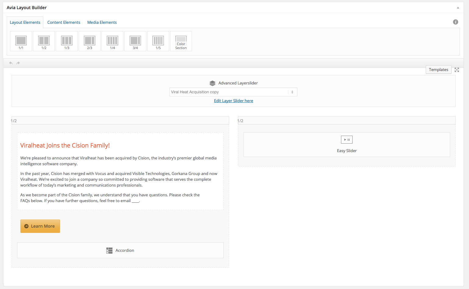Switch to the Media Elements tab

pos(102,22)
